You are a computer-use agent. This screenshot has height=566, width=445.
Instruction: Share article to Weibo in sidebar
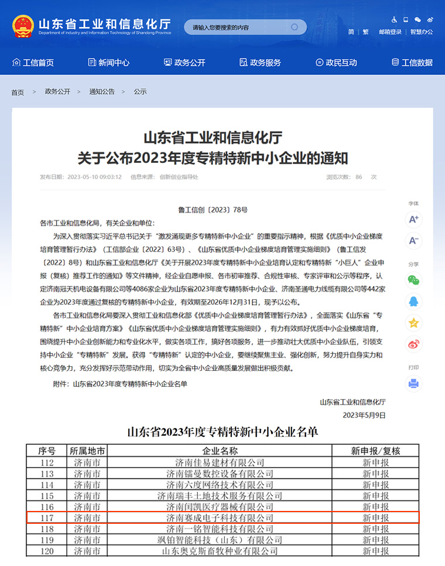[414, 343]
